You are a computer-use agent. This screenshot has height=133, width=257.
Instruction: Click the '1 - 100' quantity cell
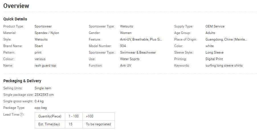(74, 116)
